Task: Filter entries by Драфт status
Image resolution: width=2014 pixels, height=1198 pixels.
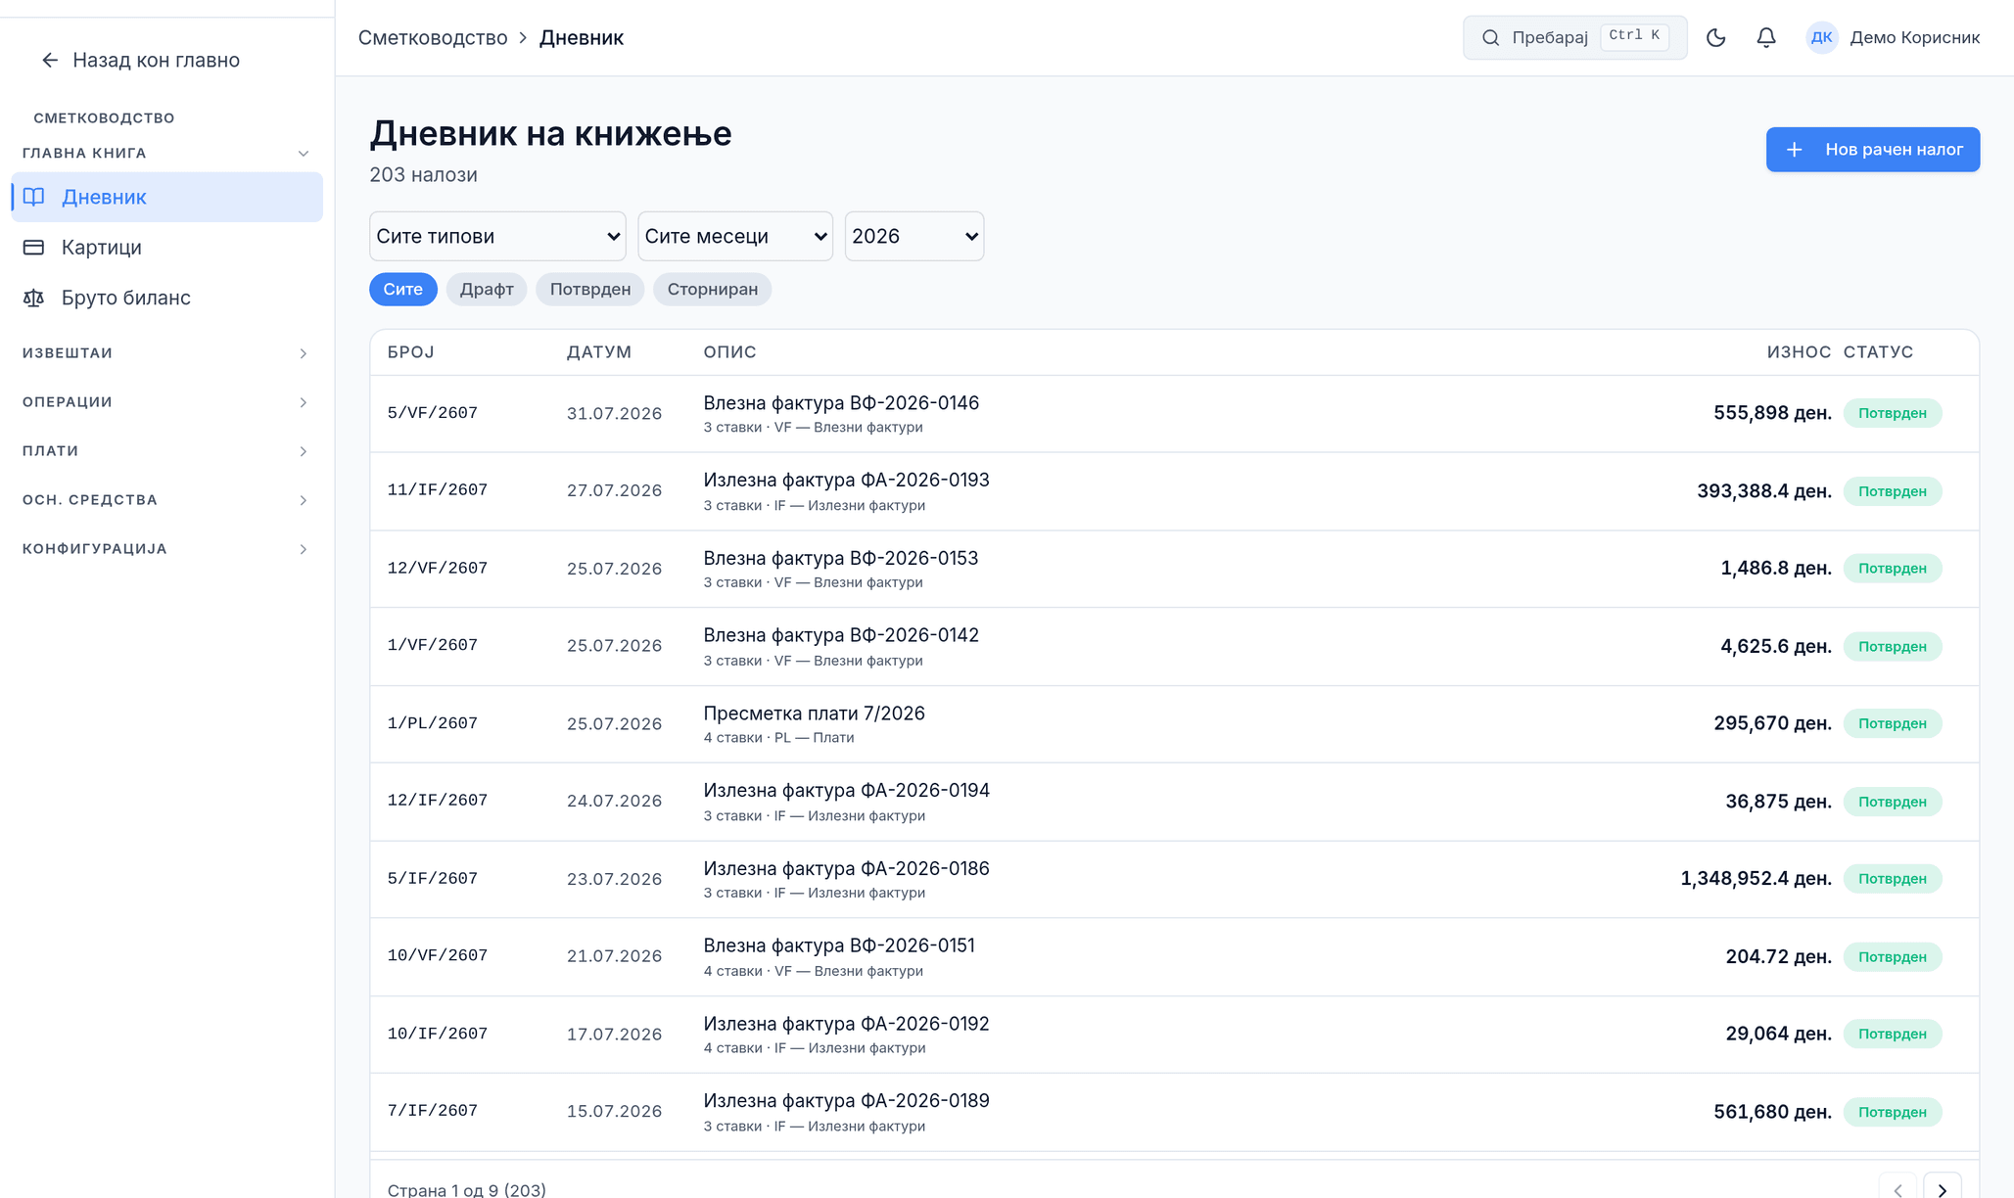Action: point(487,290)
